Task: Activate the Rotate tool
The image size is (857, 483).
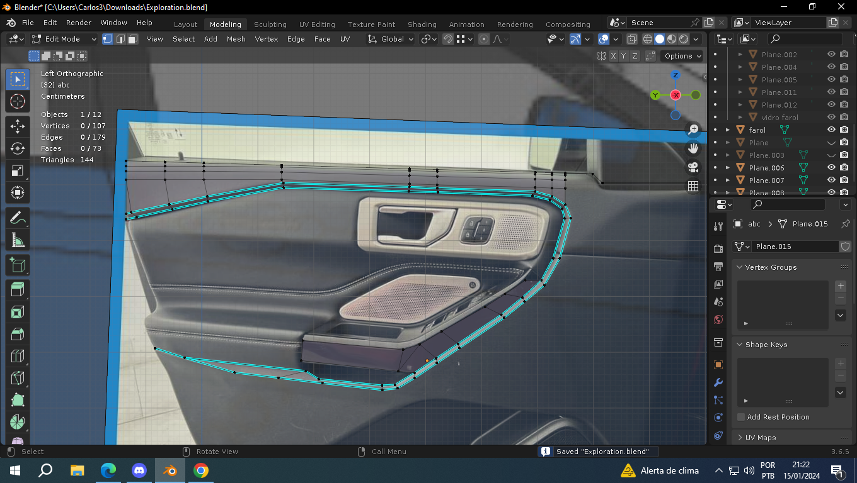Action: [x=18, y=148]
